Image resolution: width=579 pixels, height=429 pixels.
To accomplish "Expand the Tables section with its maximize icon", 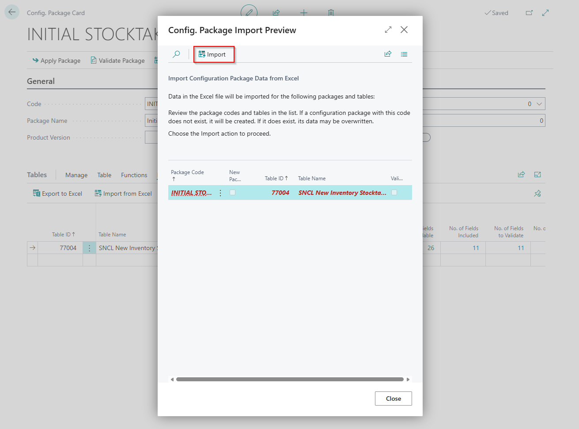I will (537, 175).
